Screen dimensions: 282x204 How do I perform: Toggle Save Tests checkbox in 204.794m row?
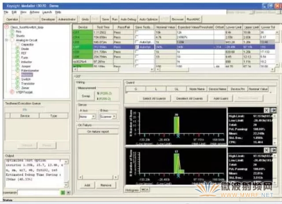(x=137, y=57)
